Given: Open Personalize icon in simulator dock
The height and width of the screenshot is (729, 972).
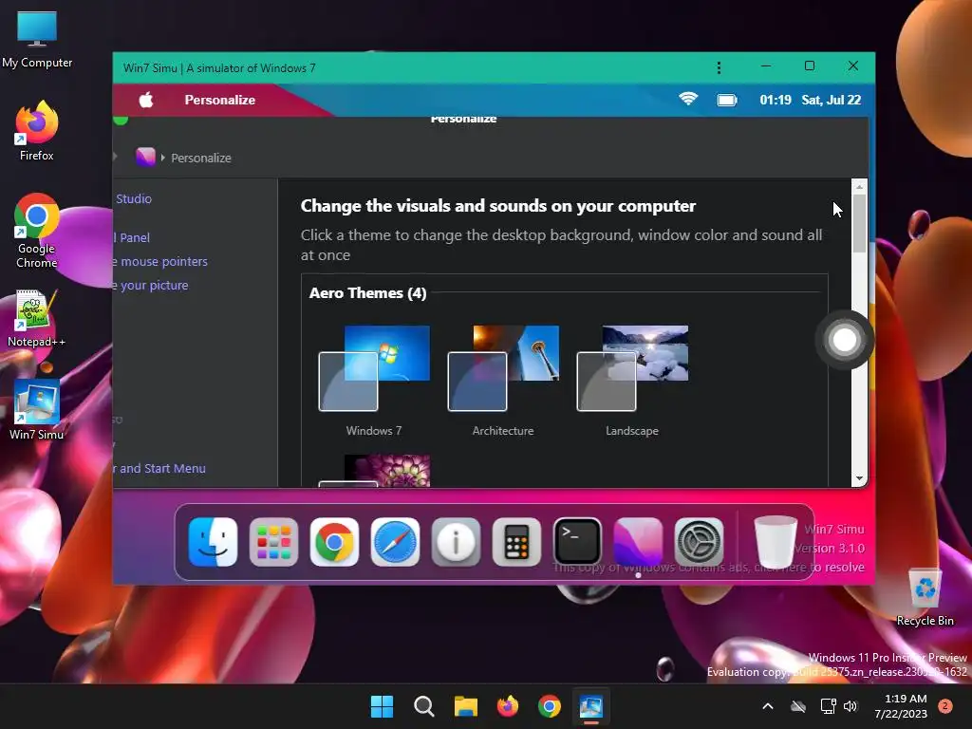Looking at the screenshot, I should click(x=638, y=542).
